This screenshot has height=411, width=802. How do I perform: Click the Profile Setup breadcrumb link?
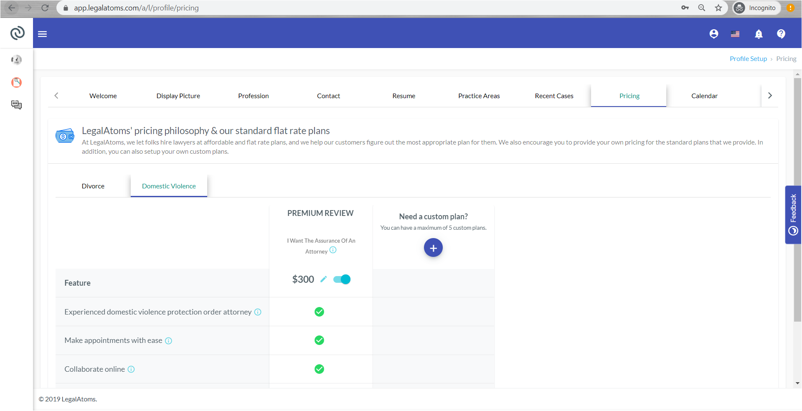pyautogui.click(x=748, y=59)
